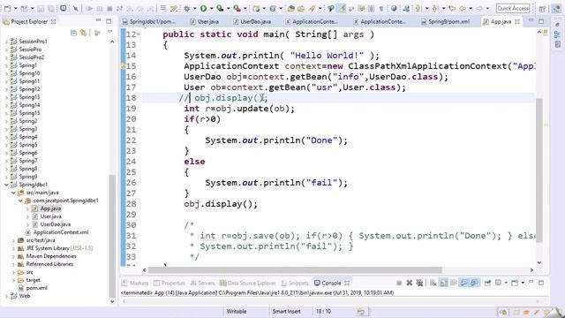Click the Open Web Browser globe icon
The image size is (565, 318).
pos(394,8)
